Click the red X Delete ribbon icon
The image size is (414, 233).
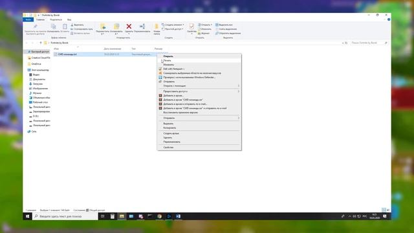(x=129, y=27)
